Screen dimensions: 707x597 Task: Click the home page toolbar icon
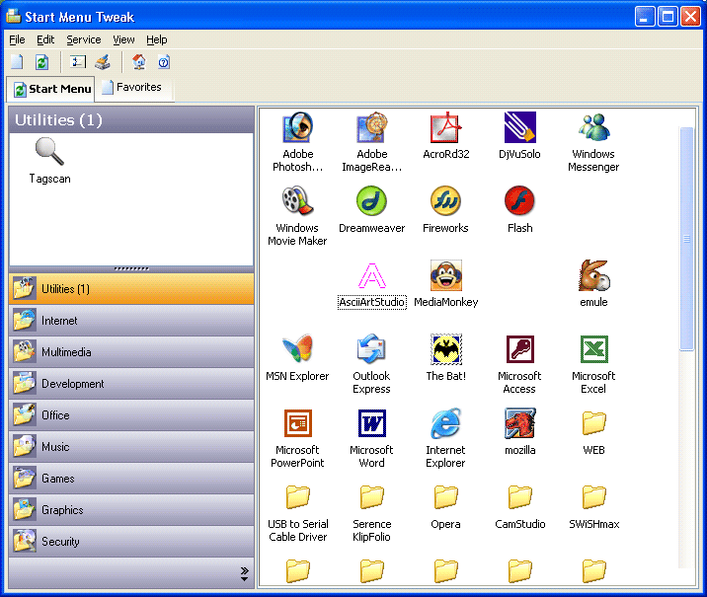138,62
